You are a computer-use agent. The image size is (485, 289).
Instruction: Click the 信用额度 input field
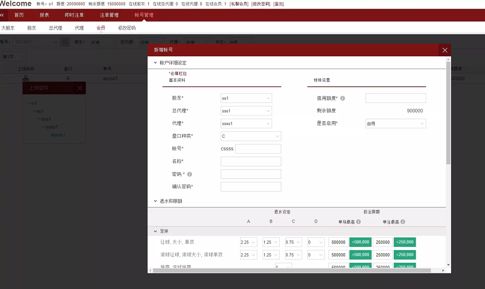[395, 97]
